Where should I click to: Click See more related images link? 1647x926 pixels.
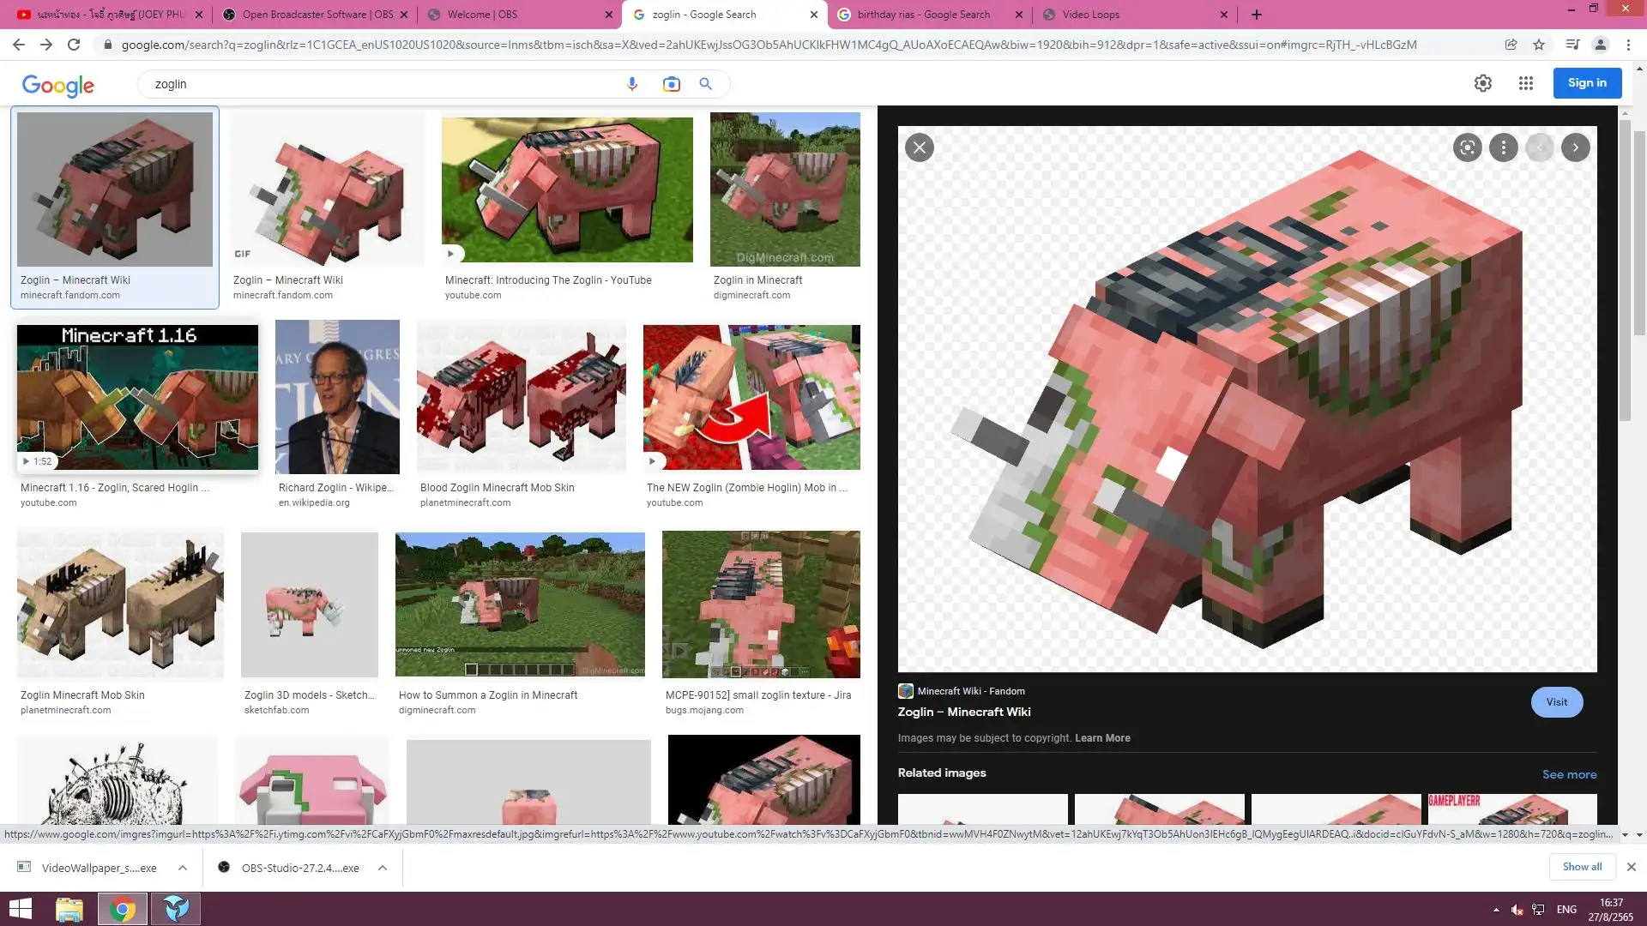pyautogui.click(x=1569, y=774)
